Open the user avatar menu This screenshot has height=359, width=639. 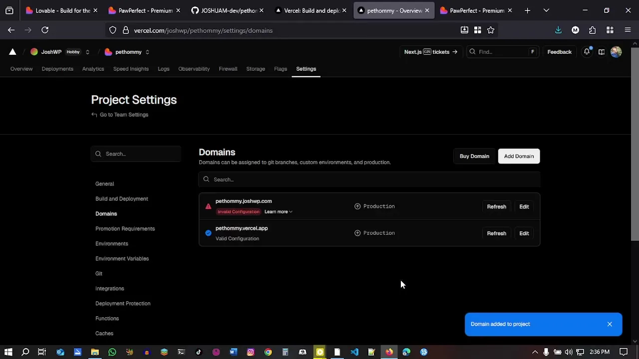click(616, 52)
